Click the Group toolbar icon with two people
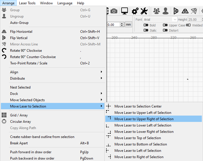 pyautogui.click(x=157, y=11)
